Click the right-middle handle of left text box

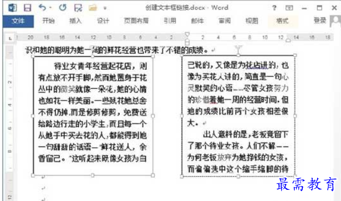153,116
